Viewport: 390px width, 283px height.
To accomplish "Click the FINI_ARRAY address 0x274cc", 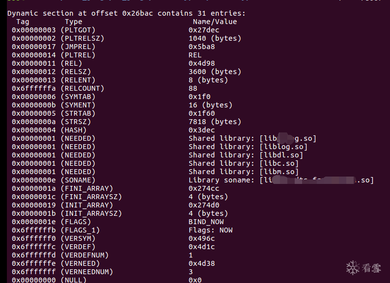I will [x=204, y=188].
